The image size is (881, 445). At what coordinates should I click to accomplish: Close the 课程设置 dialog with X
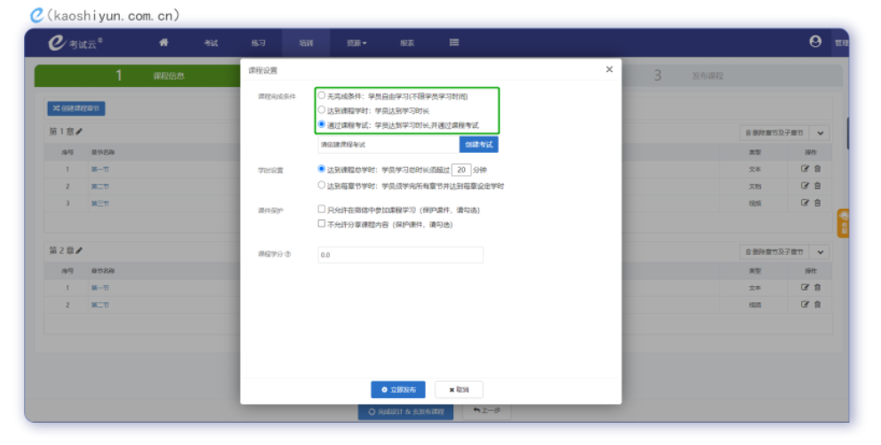[609, 69]
